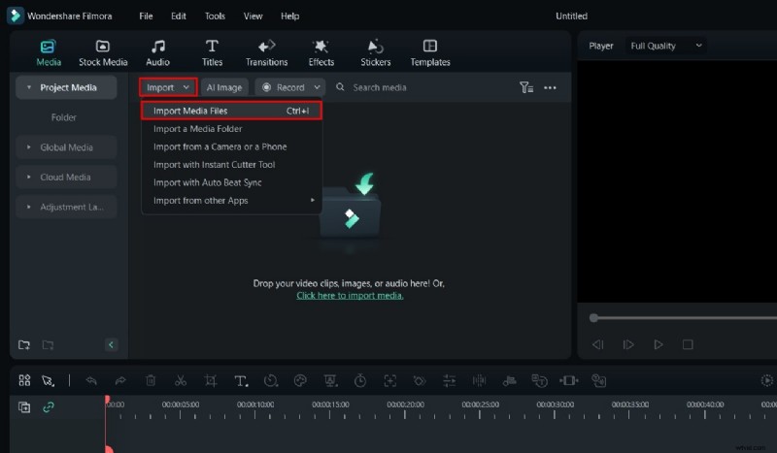This screenshot has width=777, height=453.
Task: Click the audio waveform beat icon
Action: [479, 380]
